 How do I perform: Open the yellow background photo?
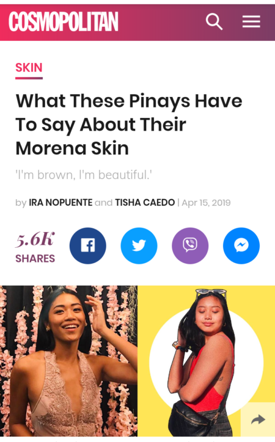pyautogui.click(x=206, y=361)
